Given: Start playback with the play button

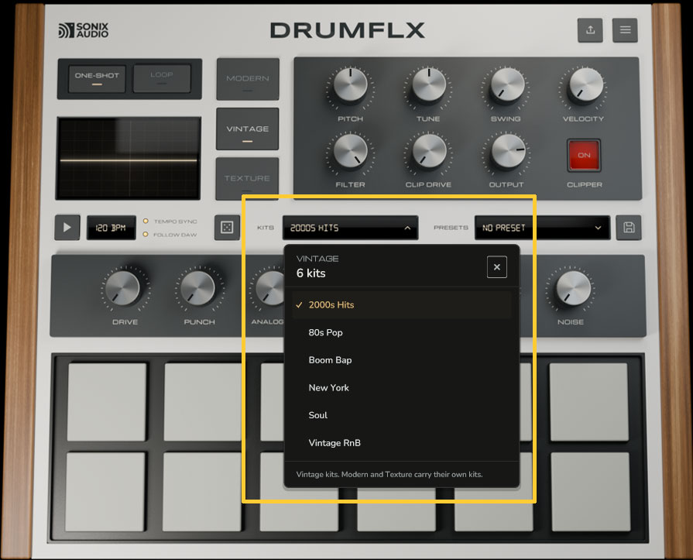Looking at the screenshot, I should [67, 228].
